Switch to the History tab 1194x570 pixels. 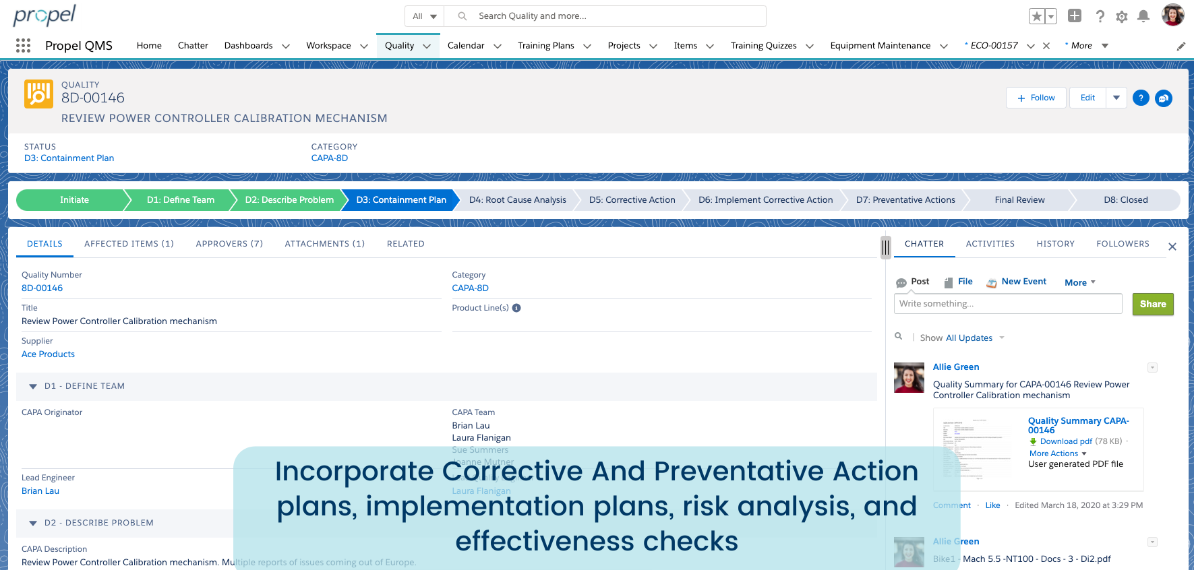1055,244
